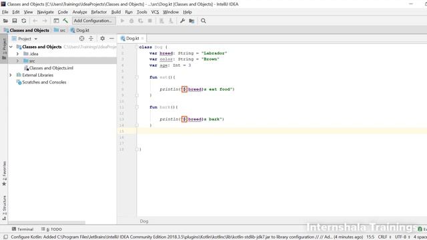Fold the Dog class at line 1

(137, 47)
